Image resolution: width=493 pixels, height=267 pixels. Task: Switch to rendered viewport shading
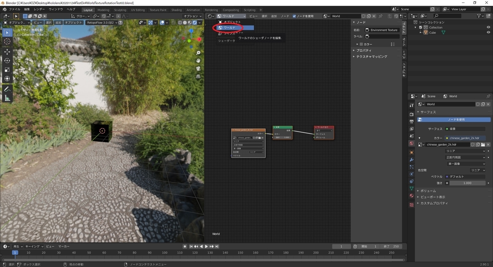[x=195, y=23]
